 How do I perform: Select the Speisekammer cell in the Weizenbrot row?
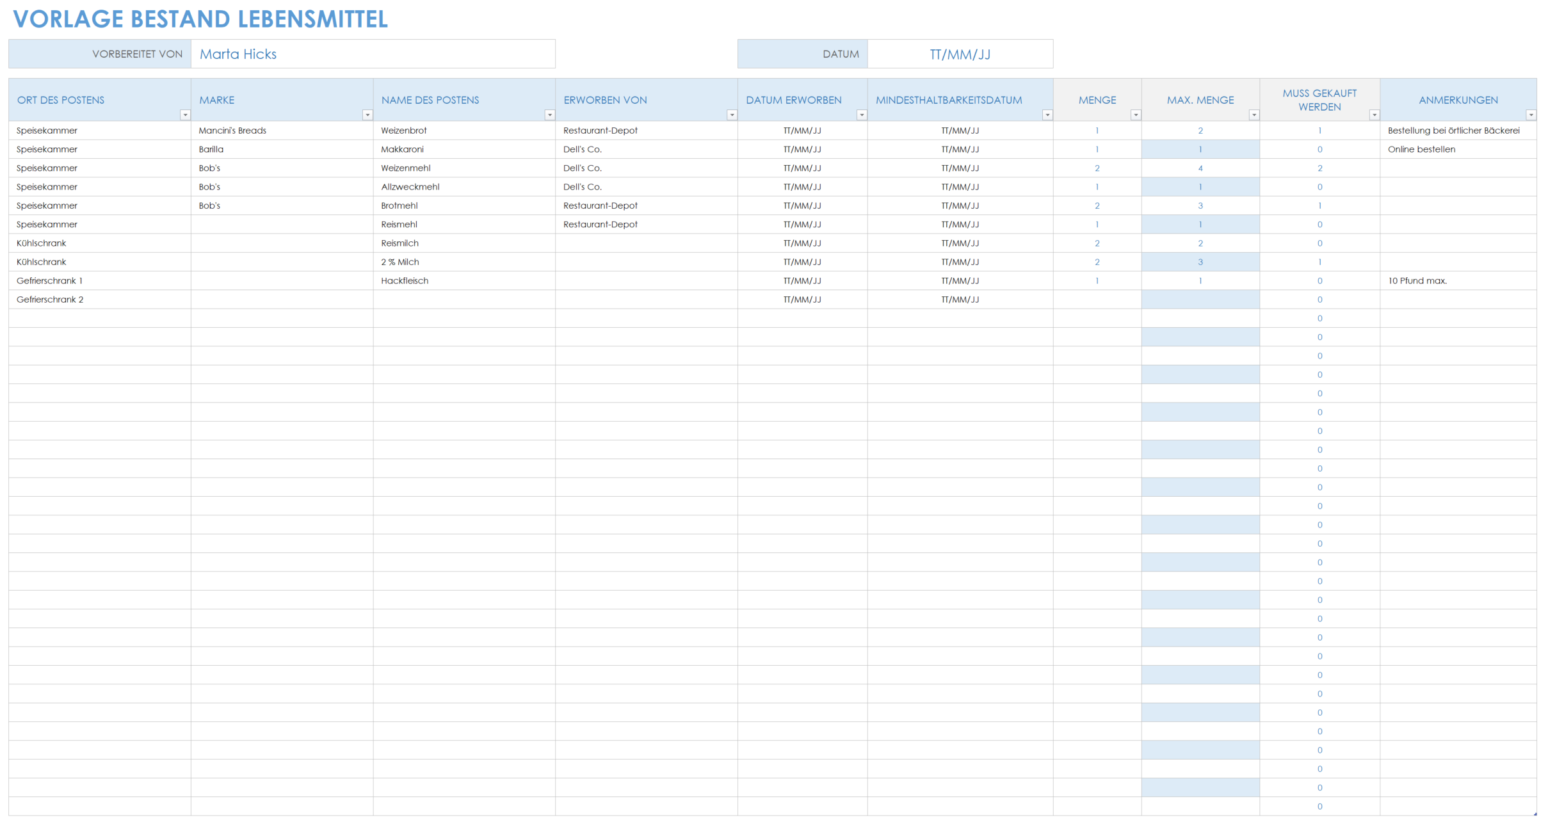coord(100,131)
